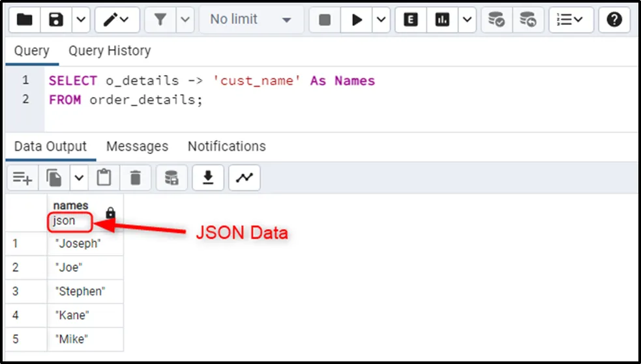Save the query file
Viewport: 641px width, 364px height.
[x=56, y=20]
